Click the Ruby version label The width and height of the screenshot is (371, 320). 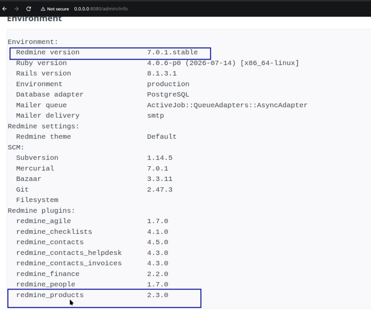tap(42, 63)
